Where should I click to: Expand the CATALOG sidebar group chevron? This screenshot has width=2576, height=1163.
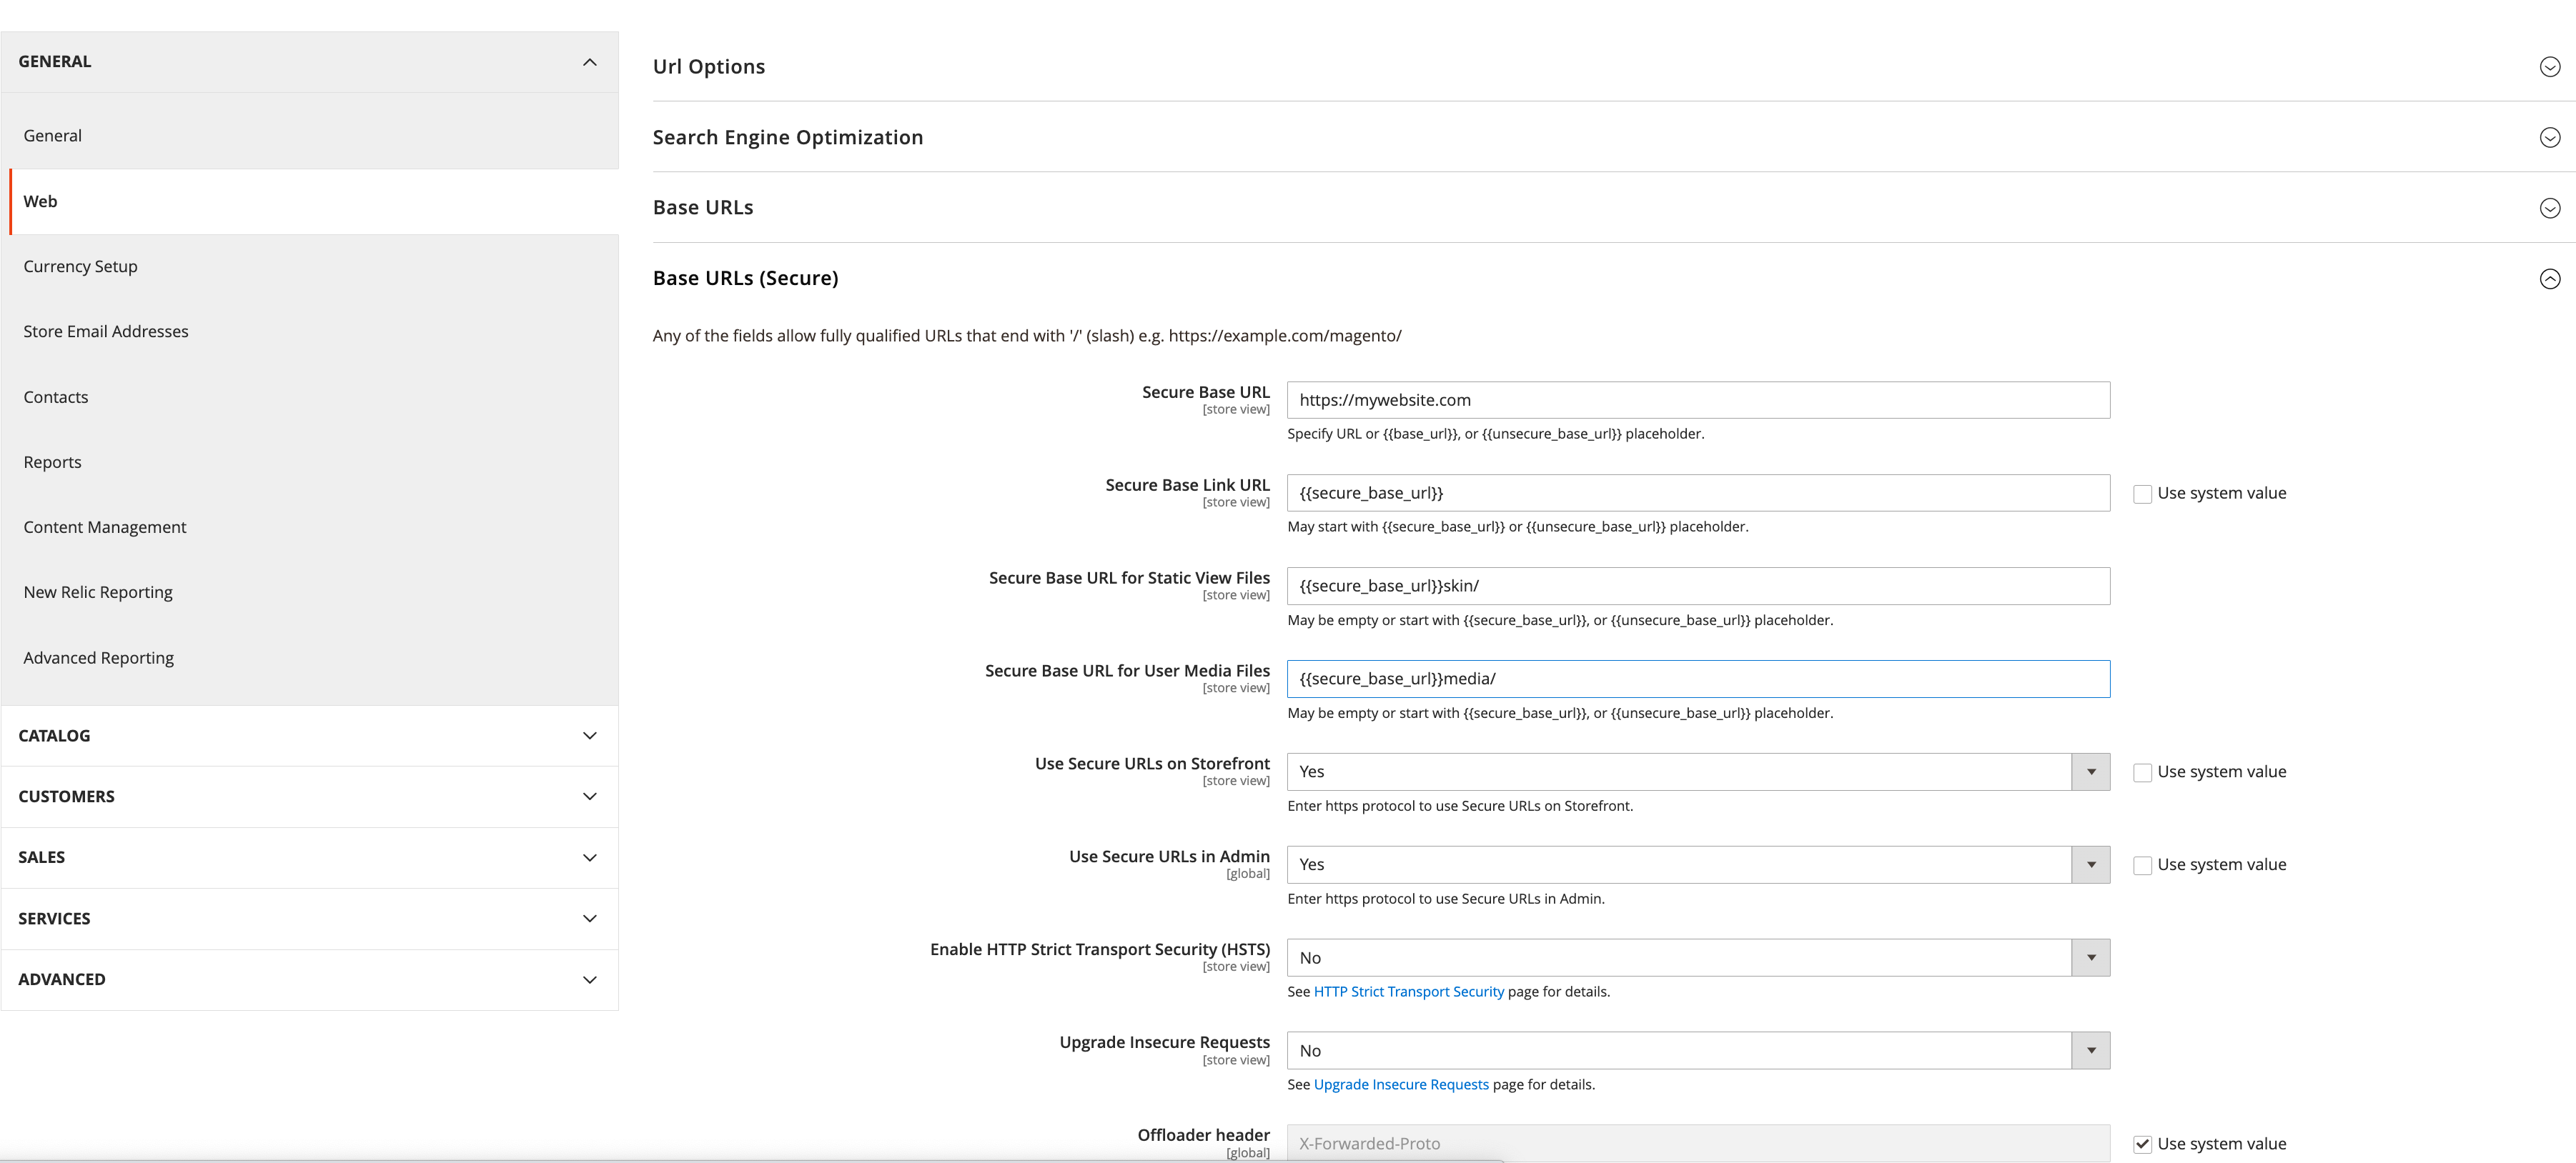[589, 737]
